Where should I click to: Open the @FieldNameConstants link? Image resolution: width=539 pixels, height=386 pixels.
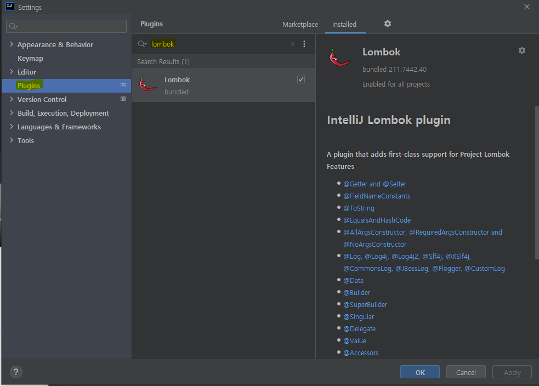(x=377, y=196)
